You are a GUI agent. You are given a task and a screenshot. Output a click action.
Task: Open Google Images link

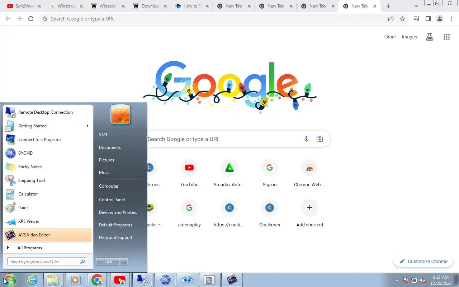[x=410, y=37]
